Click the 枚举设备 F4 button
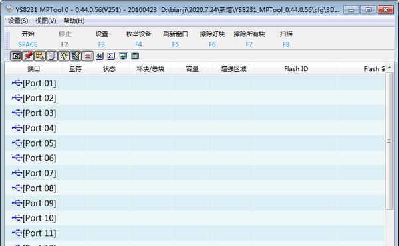The height and width of the screenshot is (246, 399). click(138, 39)
